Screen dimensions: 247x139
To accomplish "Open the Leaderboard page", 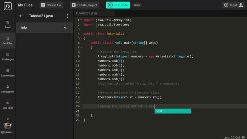I will [8, 73].
